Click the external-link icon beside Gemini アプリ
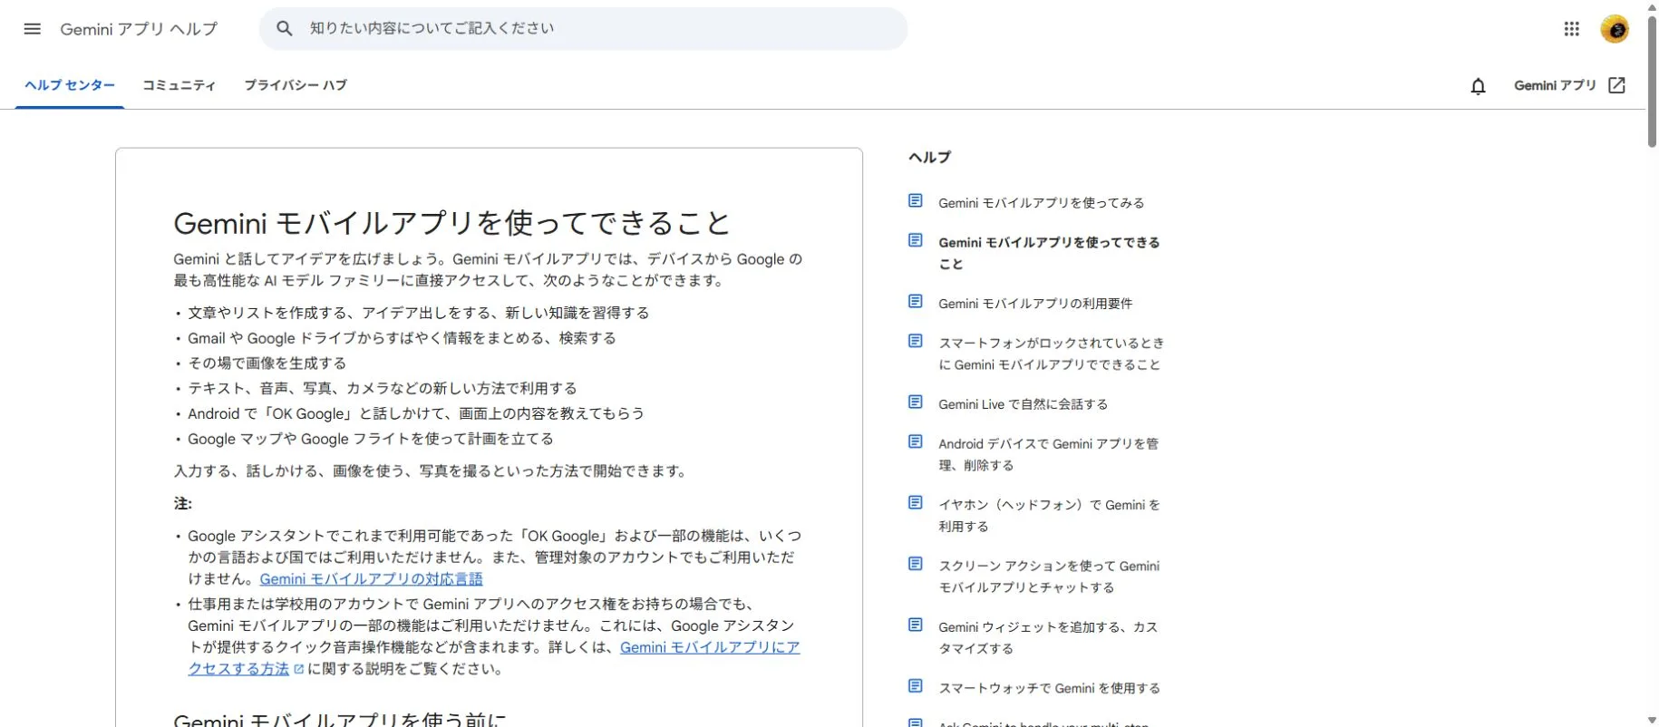 [1616, 85]
